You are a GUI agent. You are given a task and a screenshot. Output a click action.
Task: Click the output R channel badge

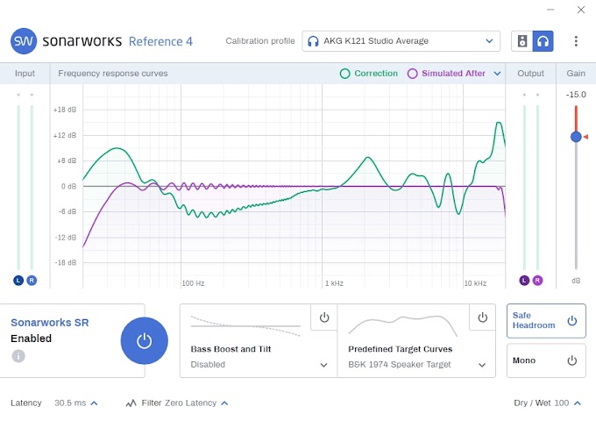pos(537,281)
